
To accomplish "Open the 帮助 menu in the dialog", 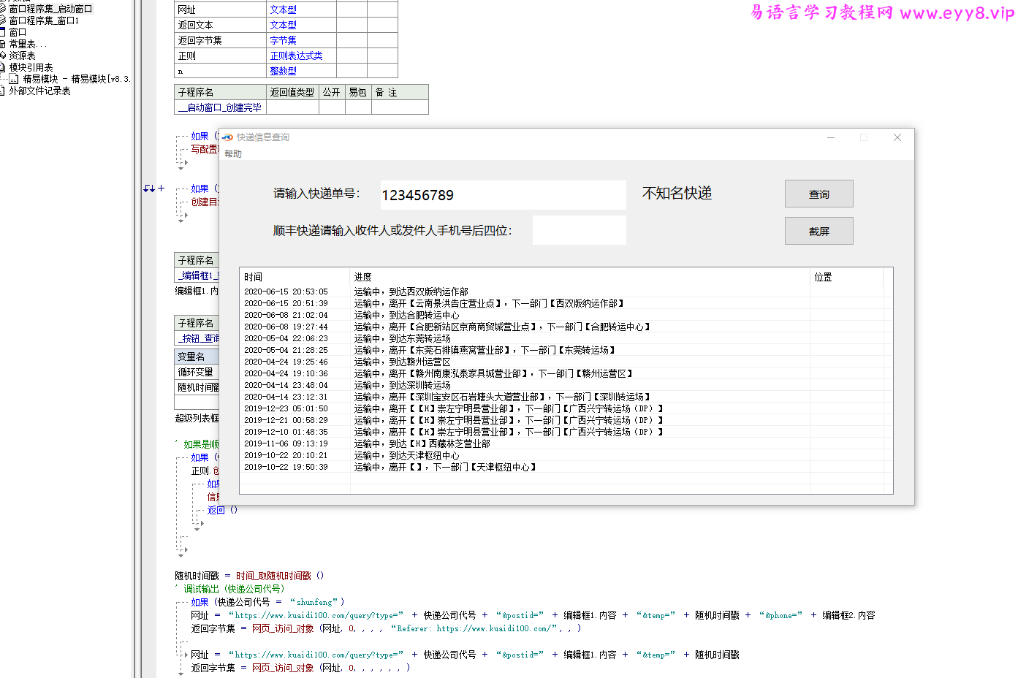I will (x=233, y=153).
